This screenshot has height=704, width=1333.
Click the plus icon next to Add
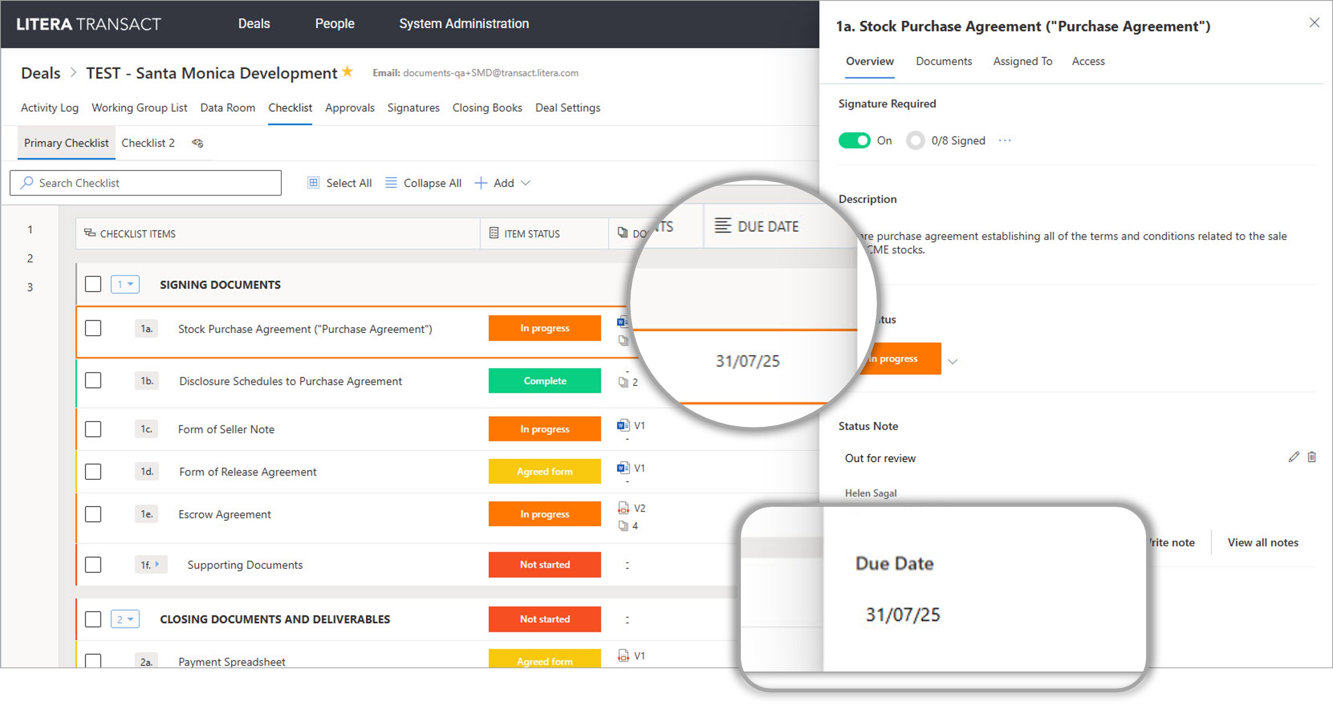coord(481,183)
